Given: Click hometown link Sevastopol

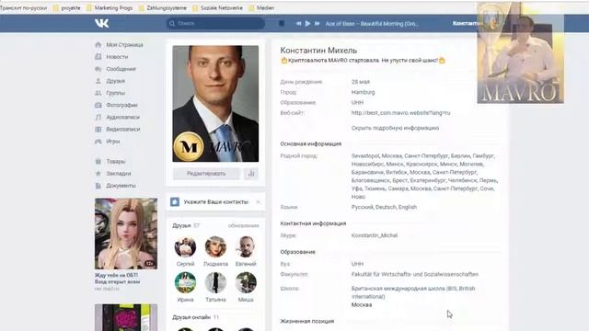Looking at the screenshot, I should click(365, 155).
